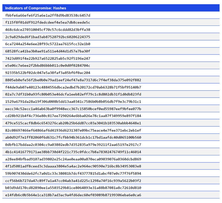Click the hash beginning with e5e06c7e6ee2f2bbd86bbb

49,65
